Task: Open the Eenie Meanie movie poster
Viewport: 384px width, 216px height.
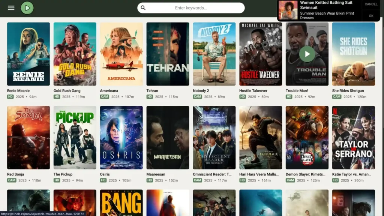Action: (x=28, y=54)
